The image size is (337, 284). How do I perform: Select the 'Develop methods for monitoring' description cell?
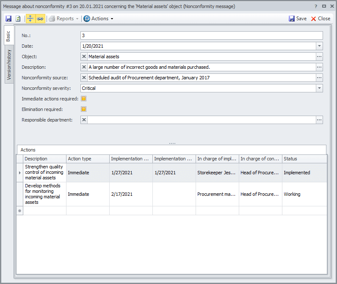44,194
